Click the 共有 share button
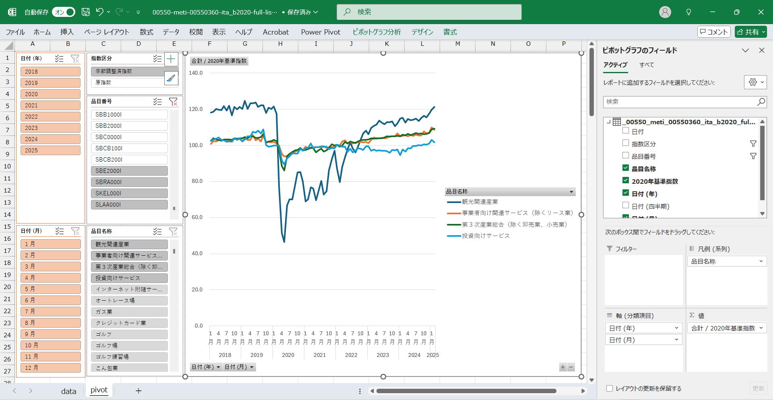The height and width of the screenshot is (400, 773). (x=750, y=32)
